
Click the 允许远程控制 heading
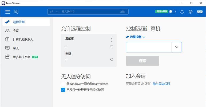pos(76,29)
